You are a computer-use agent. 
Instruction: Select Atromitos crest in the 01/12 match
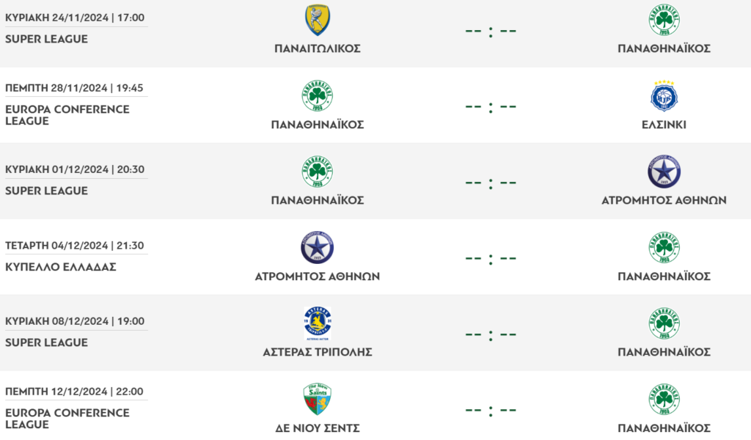click(664, 172)
